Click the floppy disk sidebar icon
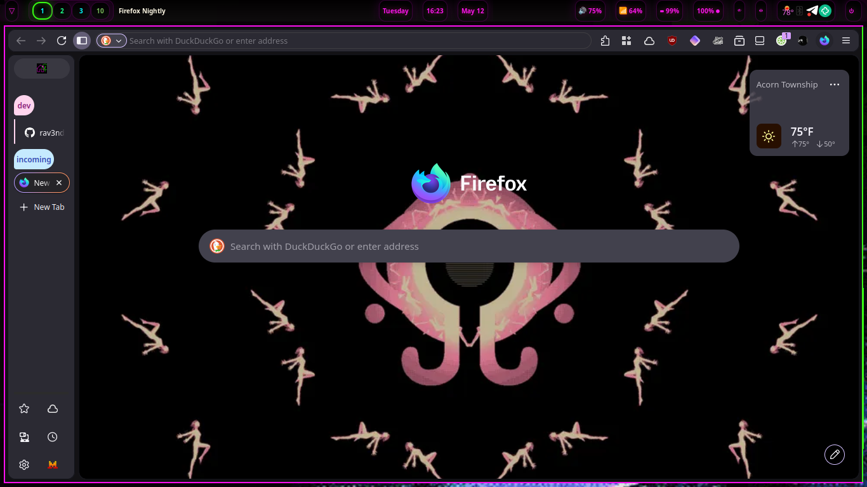Screen dimensions: 867x487 coord(24,437)
